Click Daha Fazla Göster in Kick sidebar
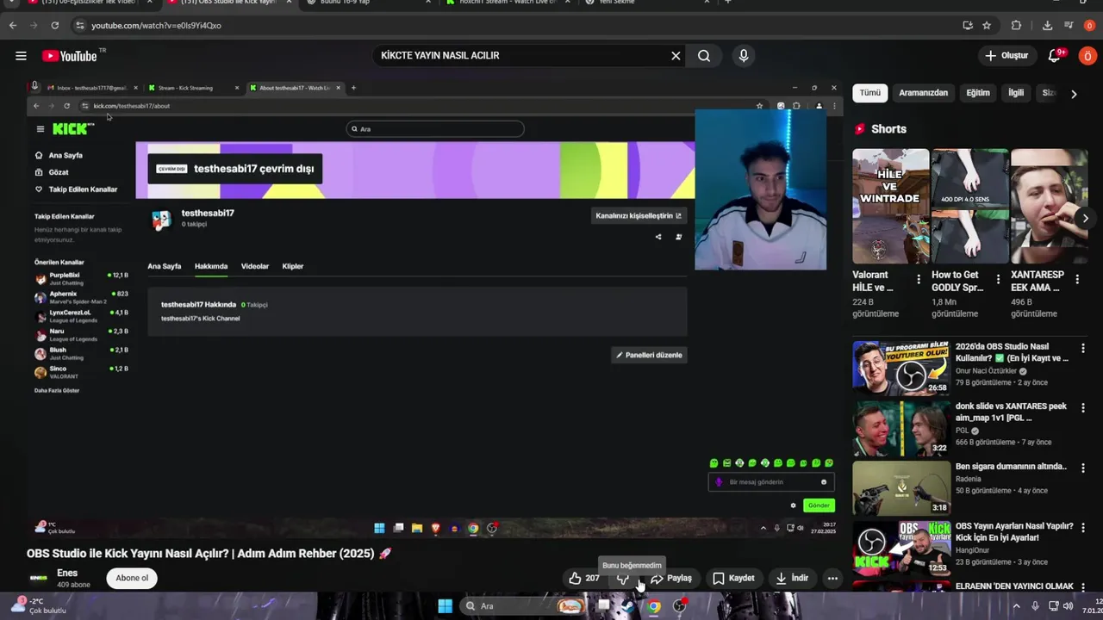Image resolution: width=1103 pixels, height=620 pixels. point(57,390)
